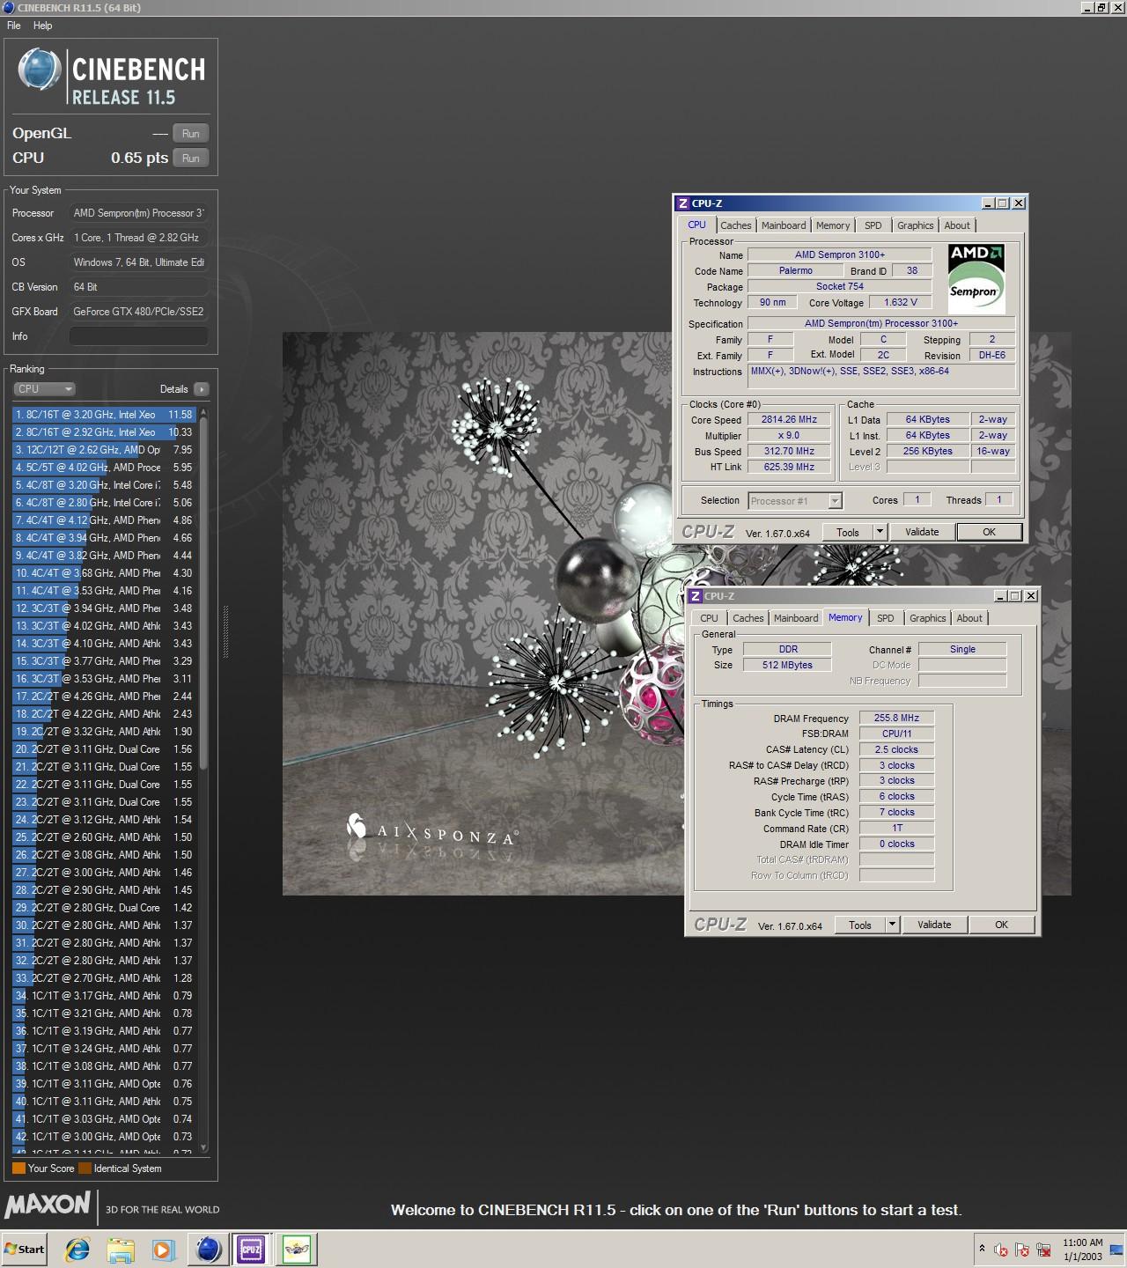Open Windows Explorer folder in taskbar
The height and width of the screenshot is (1268, 1127).
(121, 1249)
